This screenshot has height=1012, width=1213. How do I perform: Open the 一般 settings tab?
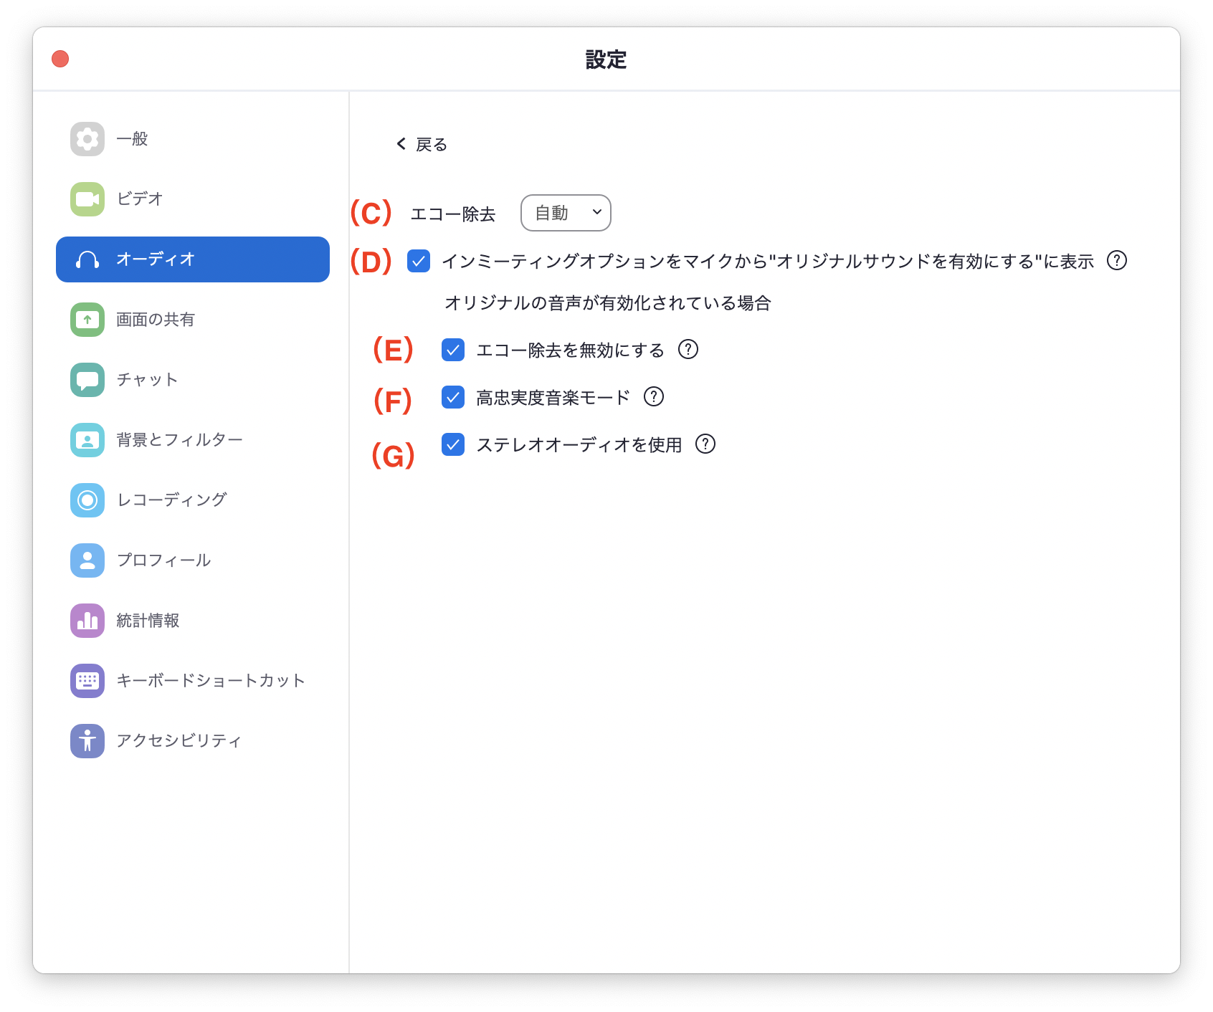[x=193, y=139]
